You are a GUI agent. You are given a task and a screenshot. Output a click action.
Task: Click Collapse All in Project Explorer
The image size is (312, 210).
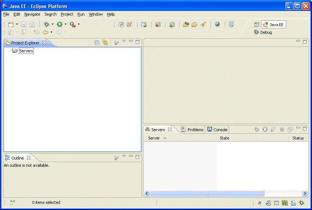pyautogui.click(x=97, y=43)
